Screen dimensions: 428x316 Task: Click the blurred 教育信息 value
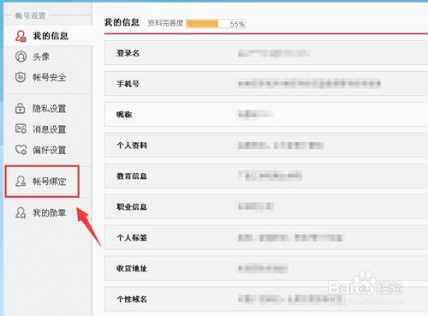tap(270, 176)
